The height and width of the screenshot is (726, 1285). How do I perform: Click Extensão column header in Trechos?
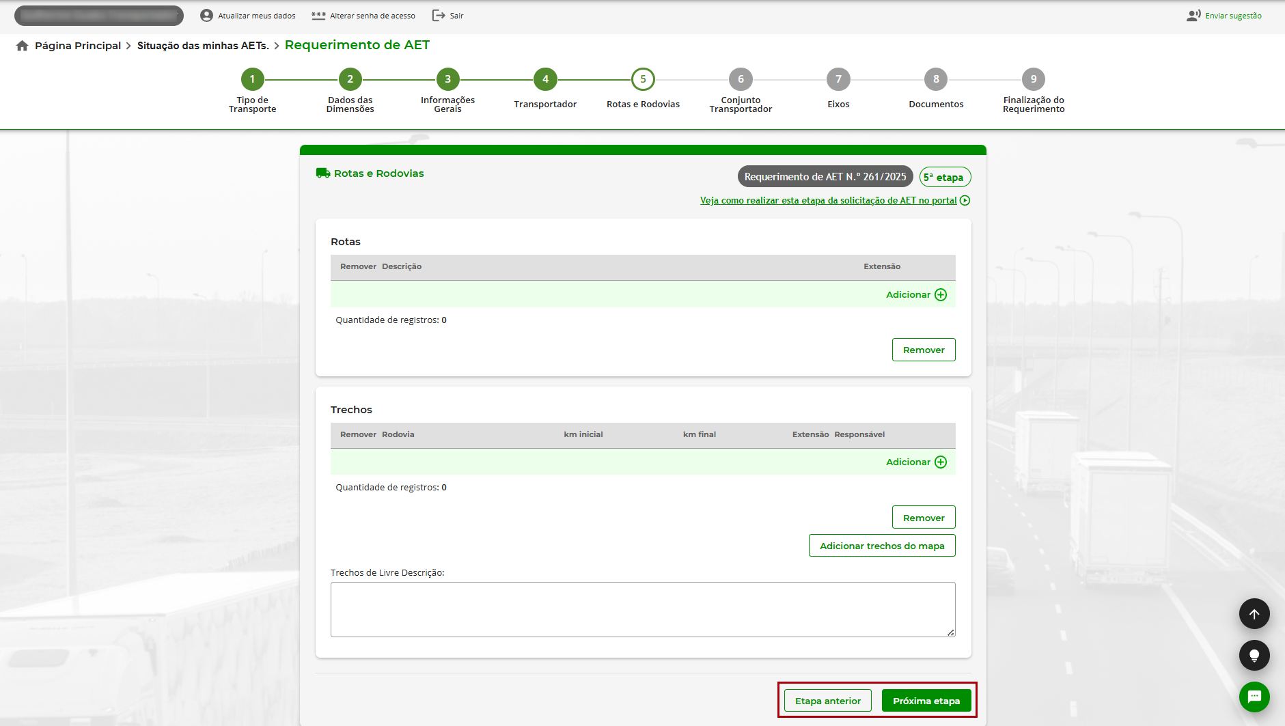pyautogui.click(x=810, y=435)
